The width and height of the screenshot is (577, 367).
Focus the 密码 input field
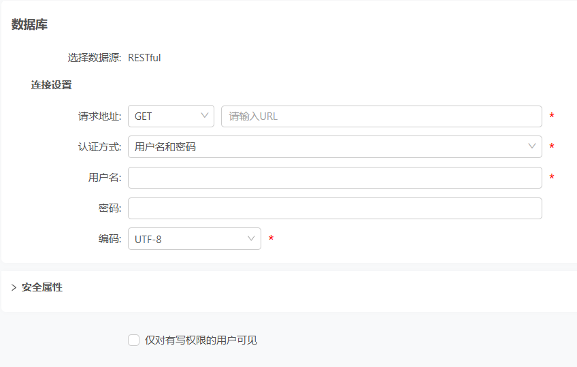click(x=335, y=208)
